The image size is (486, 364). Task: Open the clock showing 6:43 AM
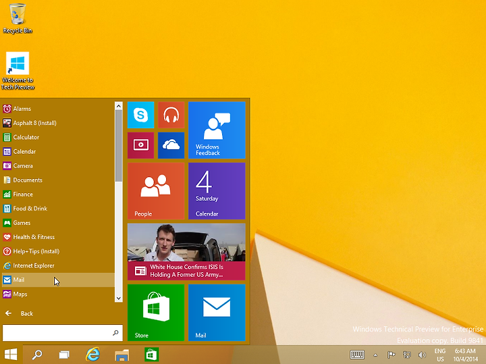[465, 355]
